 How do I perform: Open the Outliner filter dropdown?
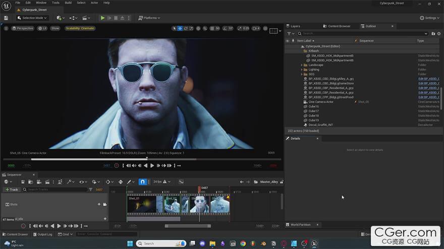tap(291, 34)
